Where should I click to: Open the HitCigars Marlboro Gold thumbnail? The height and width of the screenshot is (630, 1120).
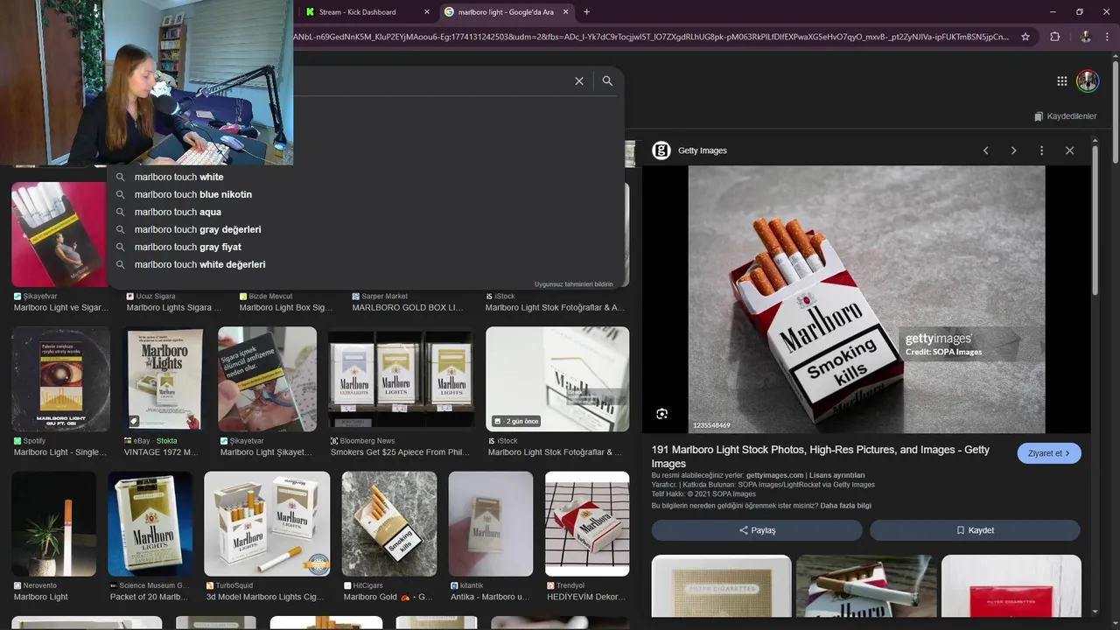[x=389, y=523]
